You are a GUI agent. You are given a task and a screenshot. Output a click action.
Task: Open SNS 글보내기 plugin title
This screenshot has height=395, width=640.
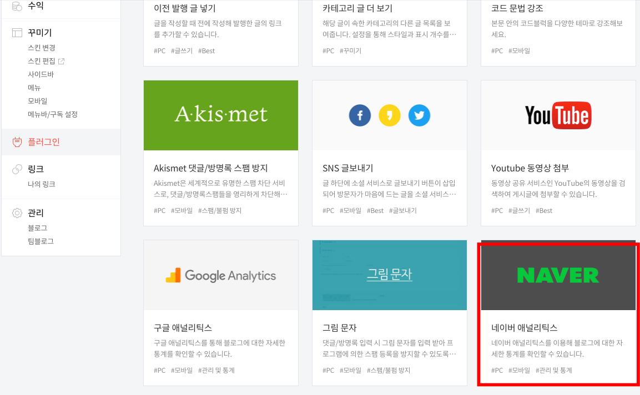(x=348, y=168)
